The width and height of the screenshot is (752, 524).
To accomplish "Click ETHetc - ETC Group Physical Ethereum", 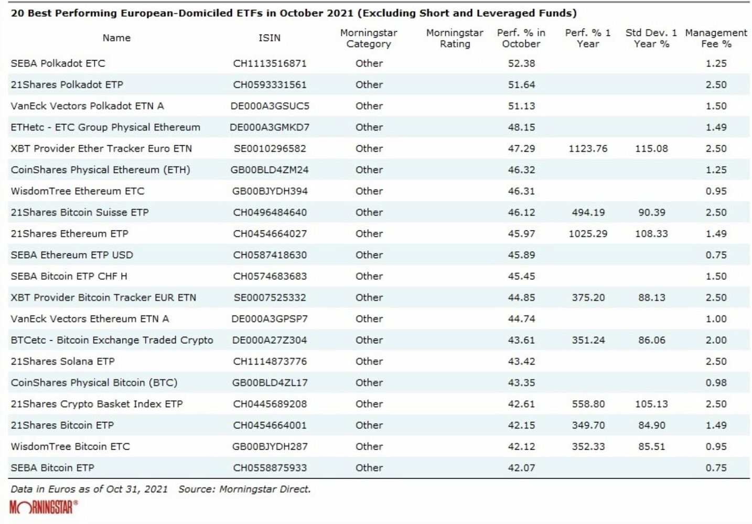I will coord(105,127).
